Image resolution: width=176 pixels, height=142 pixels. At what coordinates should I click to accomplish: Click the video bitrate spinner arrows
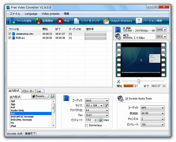[96, 120]
